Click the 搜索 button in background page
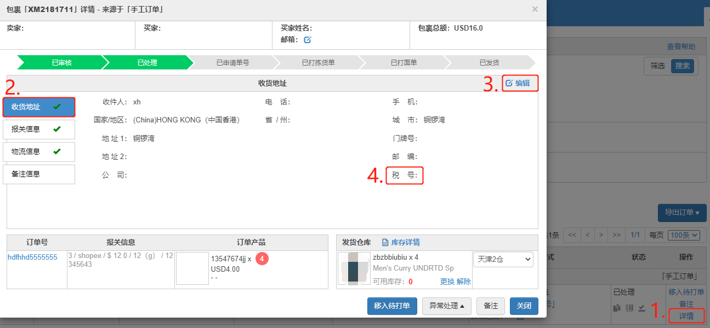This screenshot has width=710, height=328. [683, 66]
